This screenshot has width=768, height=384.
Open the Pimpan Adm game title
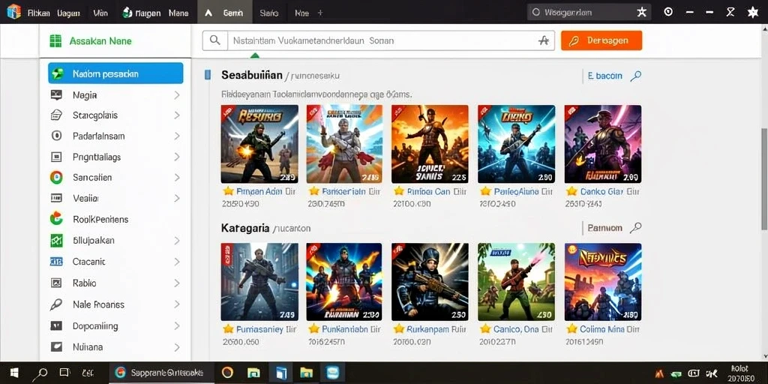[x=259, y=191]
